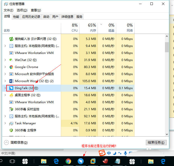The width and height of the screenshot is (174, 166).
Task: Click the gear icon of 服务主机: 本地服务
Action: click(11, 46)
